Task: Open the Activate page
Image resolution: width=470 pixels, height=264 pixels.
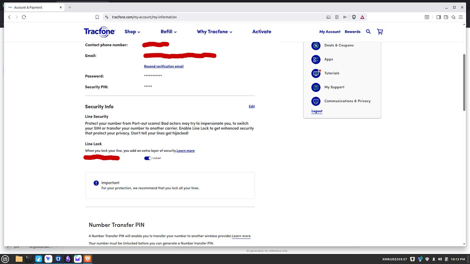Action: (262, 32)
